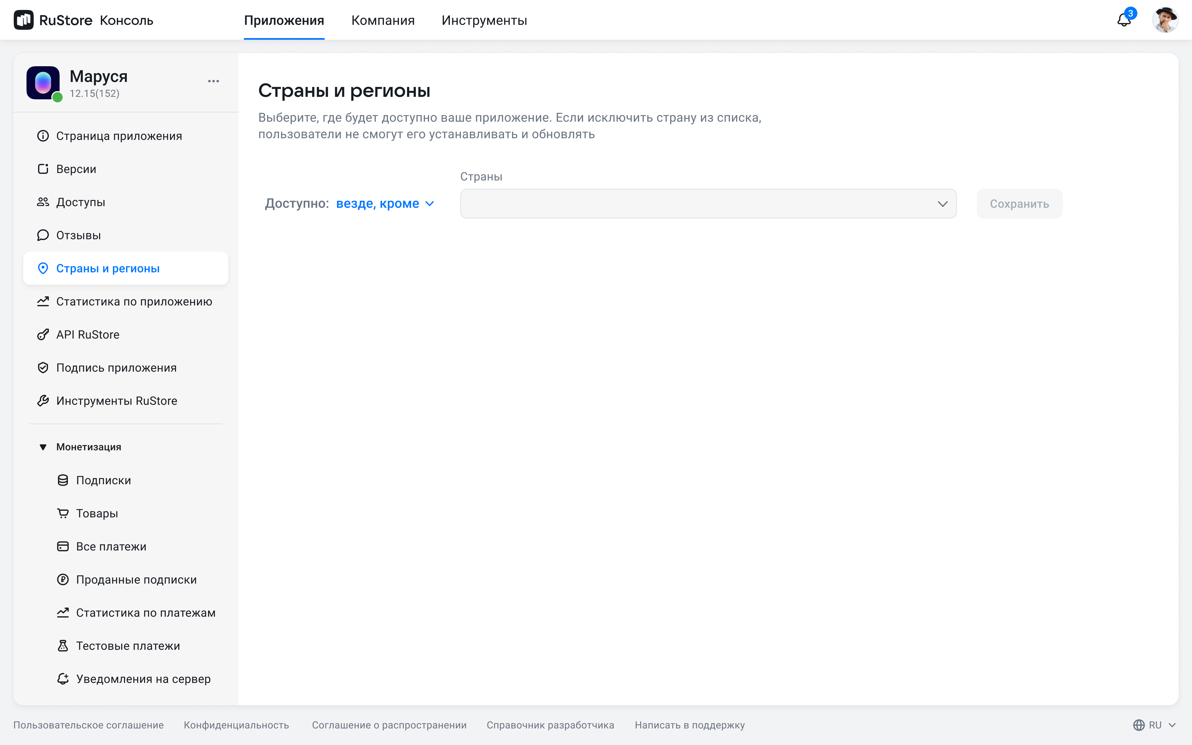
Task: Click inside the Страны selection field
Action: [708, 204]
